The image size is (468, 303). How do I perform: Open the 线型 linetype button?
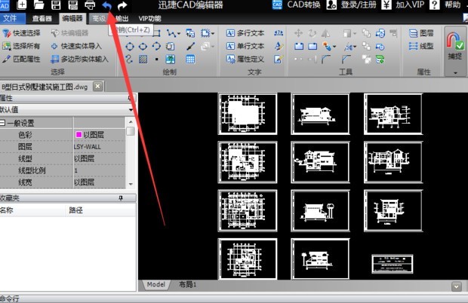421,46
